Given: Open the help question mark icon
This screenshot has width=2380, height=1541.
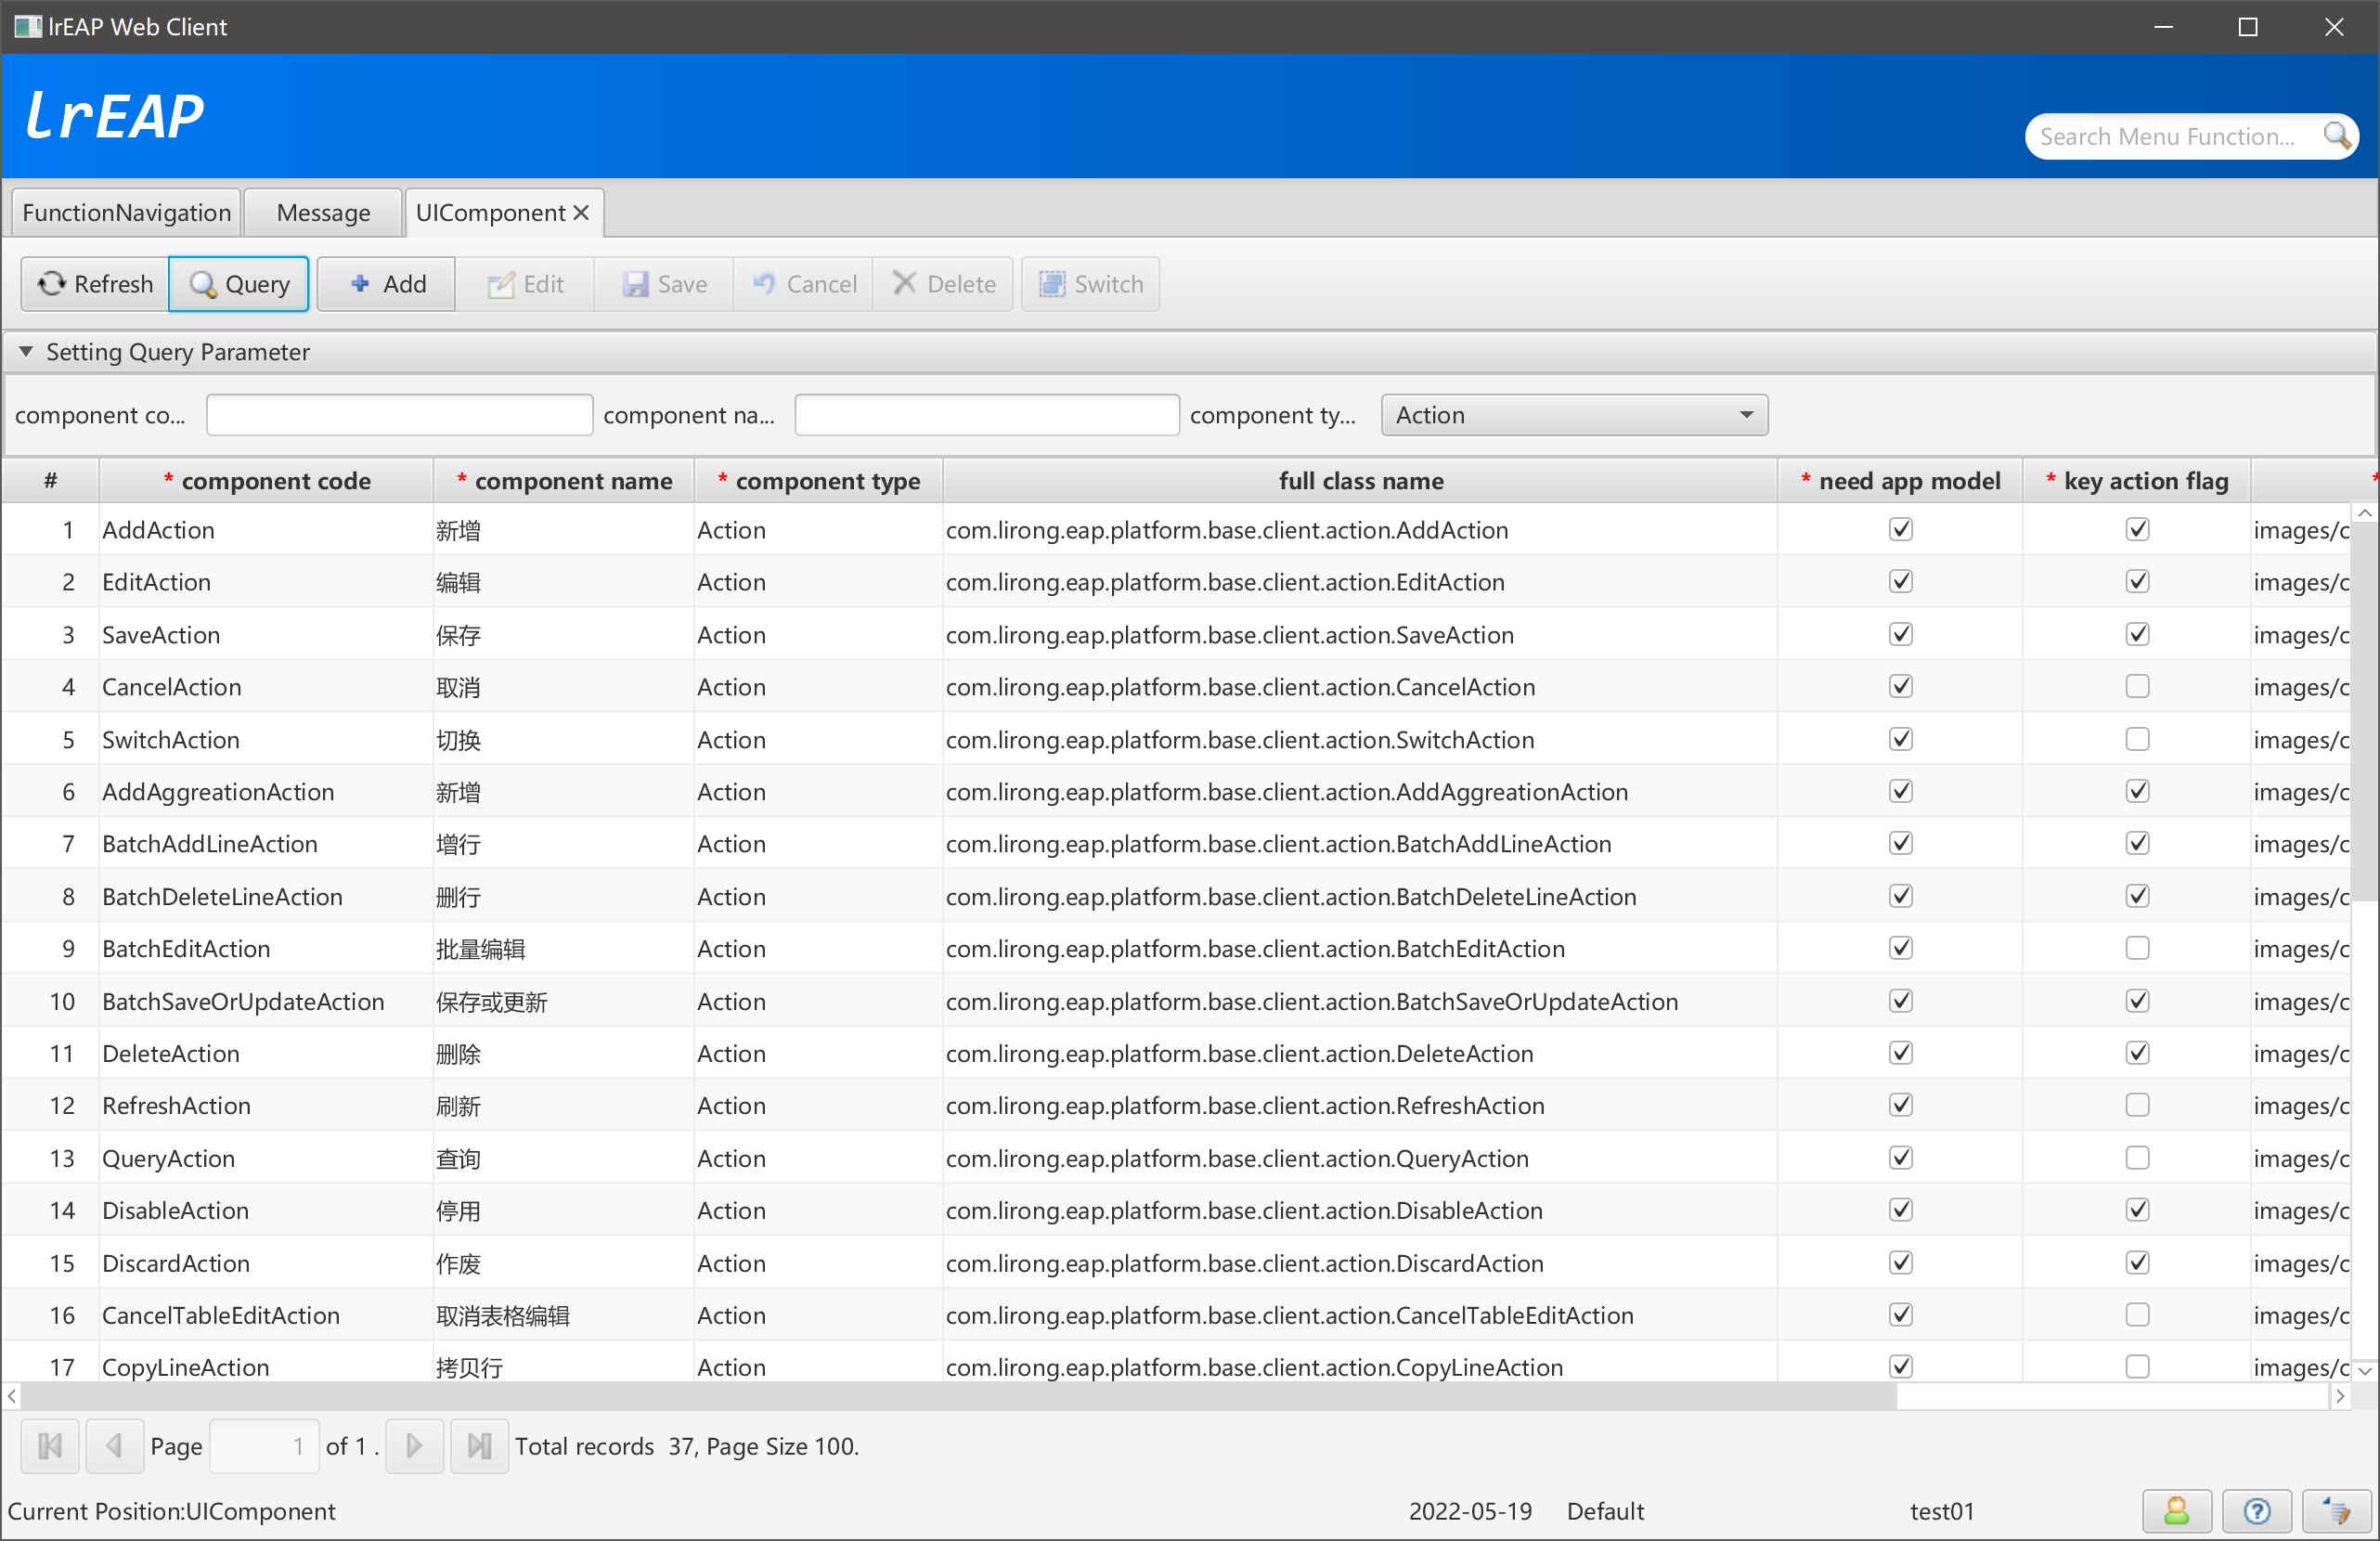Looking at the screenshot, I should tap(2256, 1511).
